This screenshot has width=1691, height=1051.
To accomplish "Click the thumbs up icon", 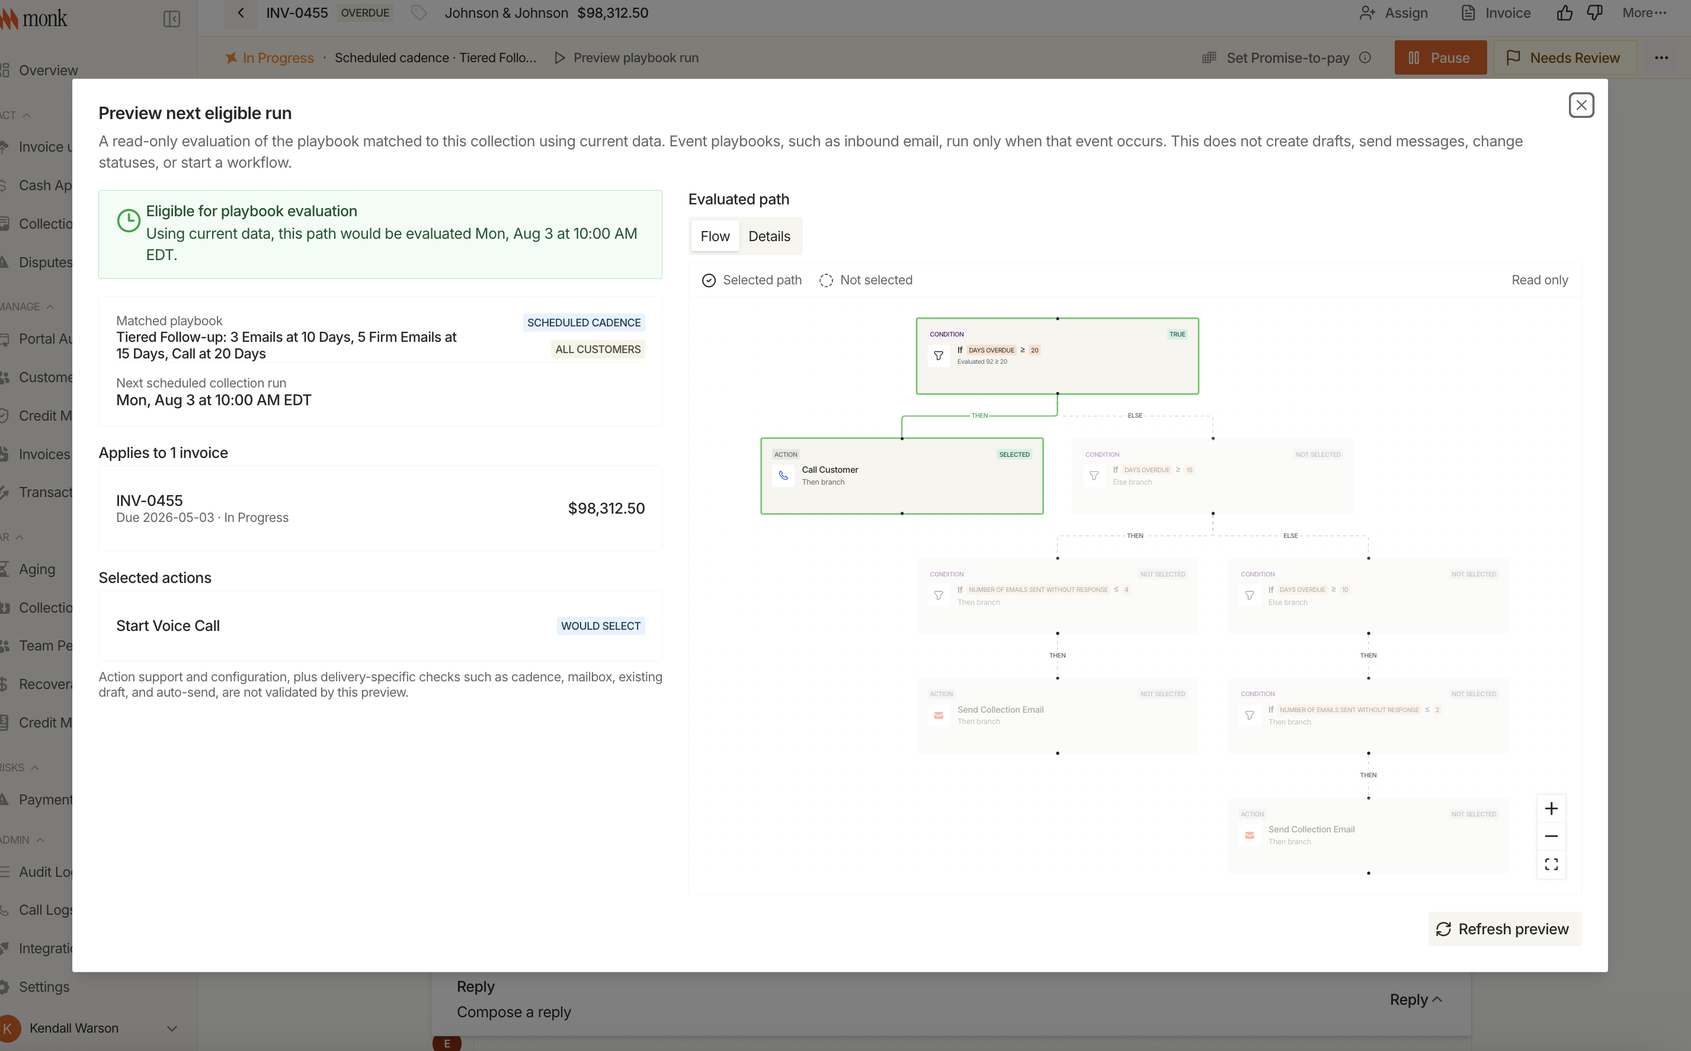I will click(1564, 12).
